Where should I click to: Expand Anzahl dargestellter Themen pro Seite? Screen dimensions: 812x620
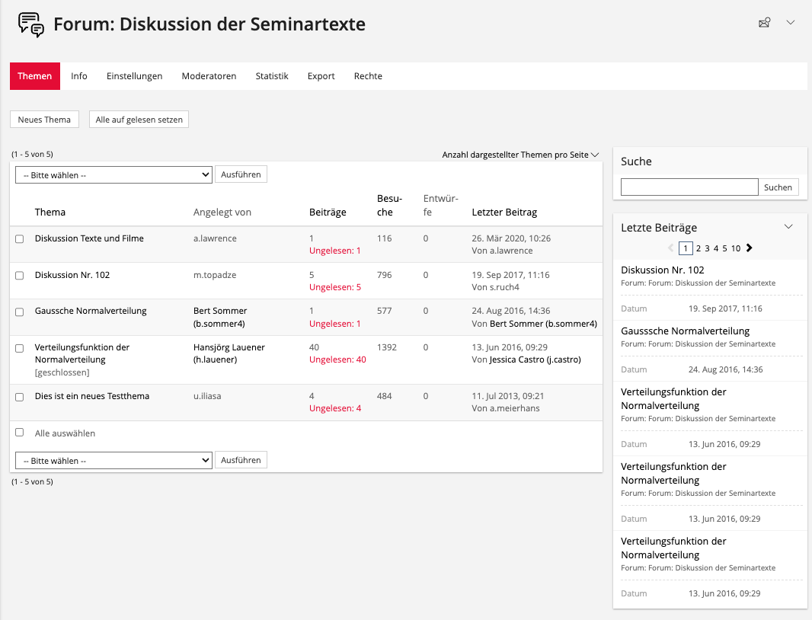(520, 155)
